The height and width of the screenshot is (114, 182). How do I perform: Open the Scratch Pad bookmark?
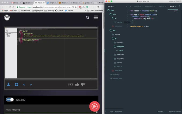coord(24,10)
